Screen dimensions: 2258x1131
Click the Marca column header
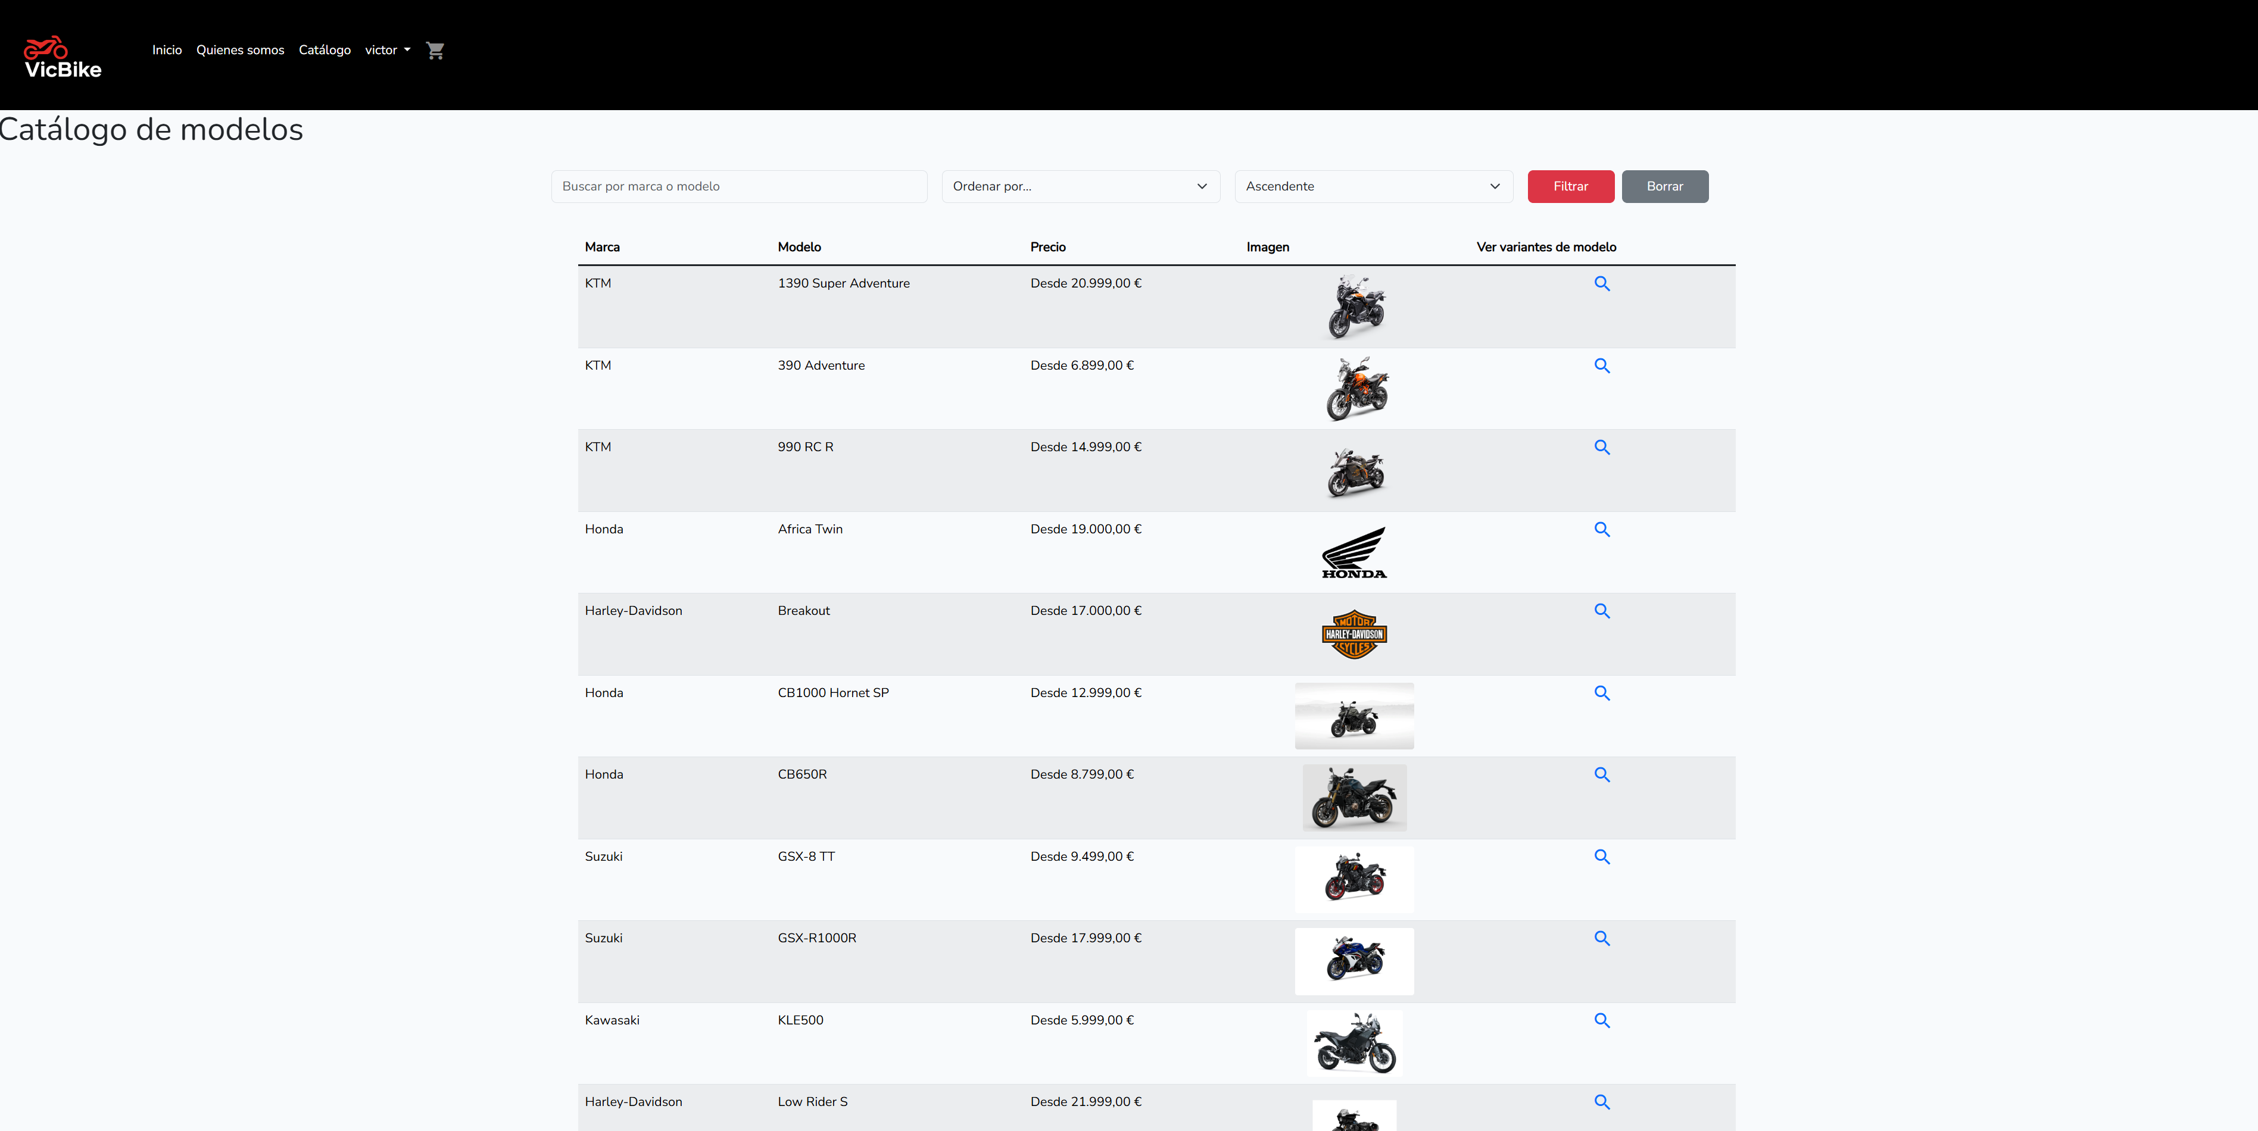[x=602, y=247]
